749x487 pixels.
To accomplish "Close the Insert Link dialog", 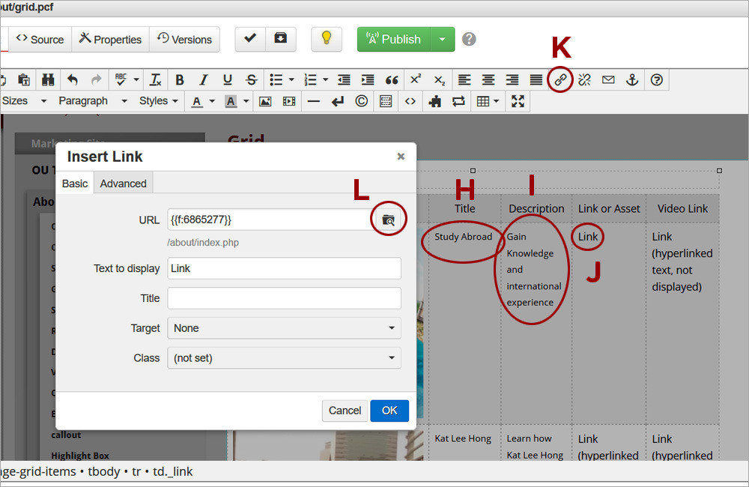I will [x=401, y=157].
